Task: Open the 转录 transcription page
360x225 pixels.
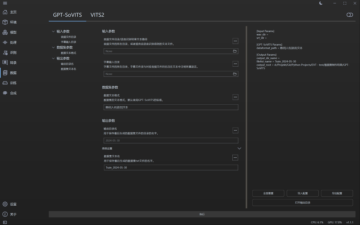Action: pyautogui.click(x=10, y=63)
